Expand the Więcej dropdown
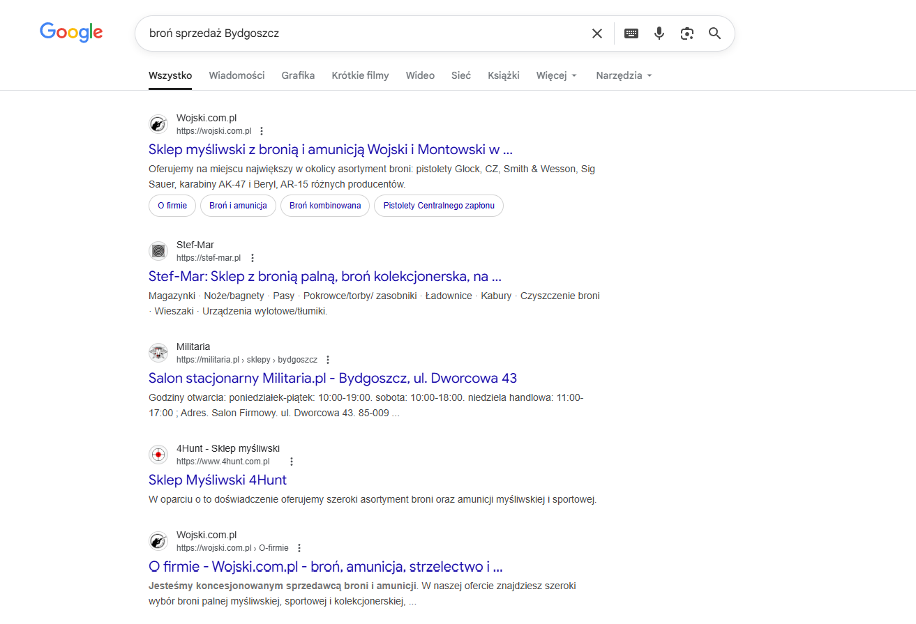The width and height of the screenshot is (916, 624). (556, 75)
